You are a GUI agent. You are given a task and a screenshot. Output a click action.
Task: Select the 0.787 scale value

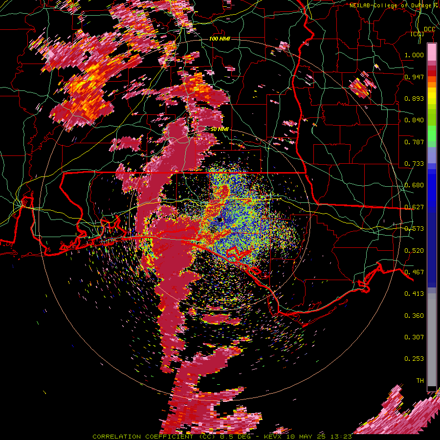click(x=414, y=142)
